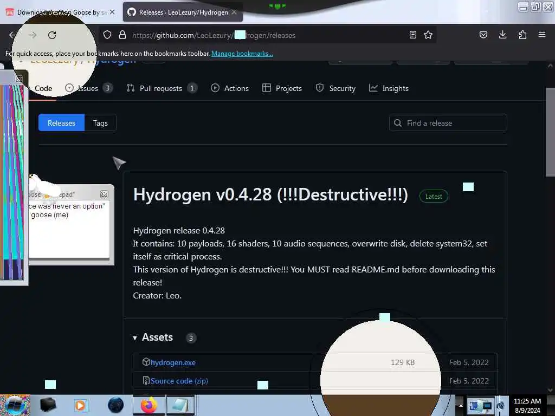Open the Issues tab
Screen dimensions: 555x416
(x=87, y=88)
